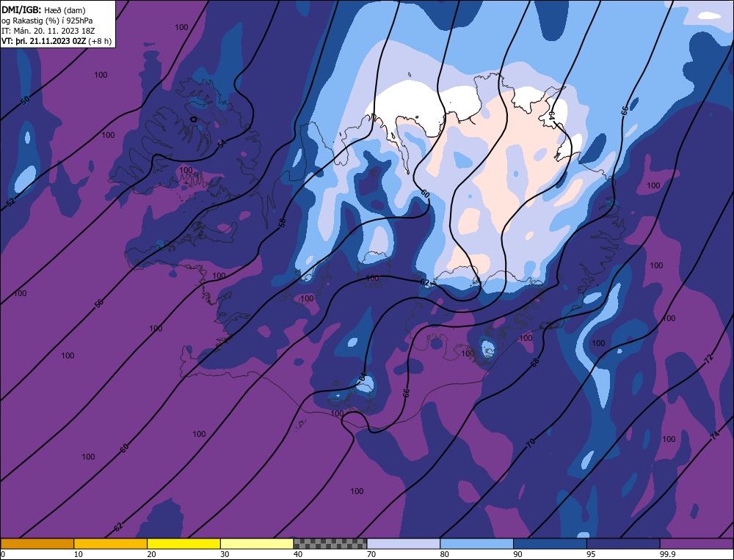Click the '40' legend scale number
The image size is (734, 560).
298,554
